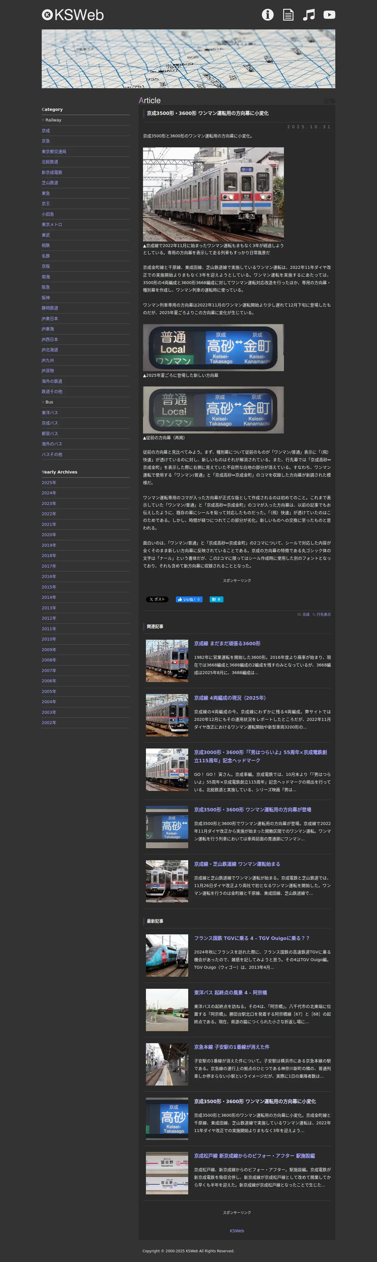Open the JR貨物 category

coord(48,370)
